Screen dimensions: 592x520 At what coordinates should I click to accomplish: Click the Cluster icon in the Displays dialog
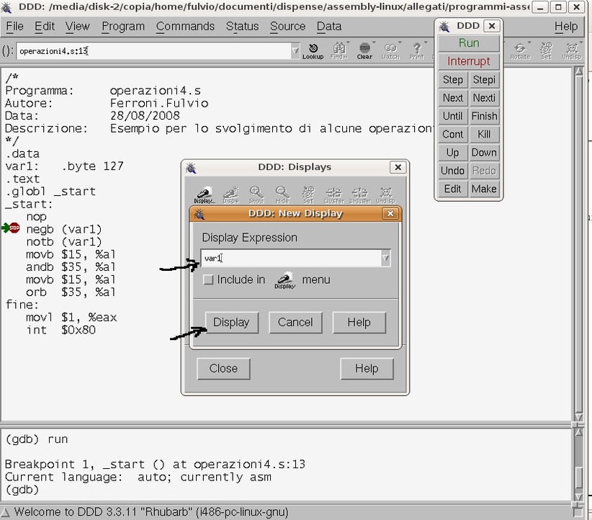point(334,195)
